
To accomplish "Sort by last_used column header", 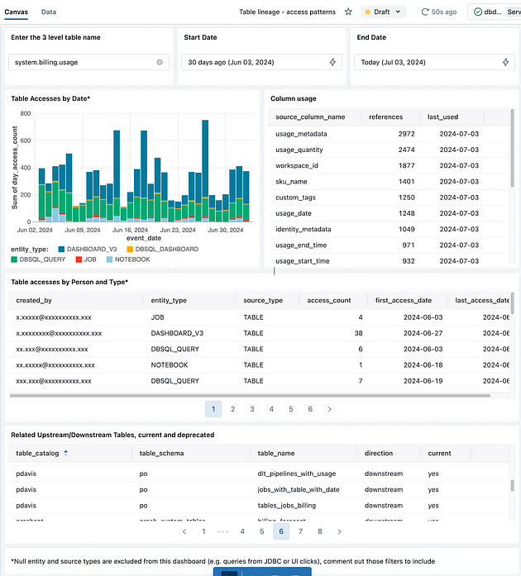I will pyautogui.click(x=442, y=117).
